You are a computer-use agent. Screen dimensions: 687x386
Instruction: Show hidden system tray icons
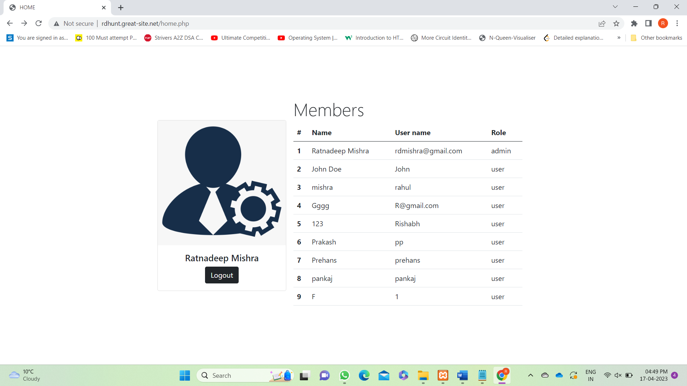531,375
